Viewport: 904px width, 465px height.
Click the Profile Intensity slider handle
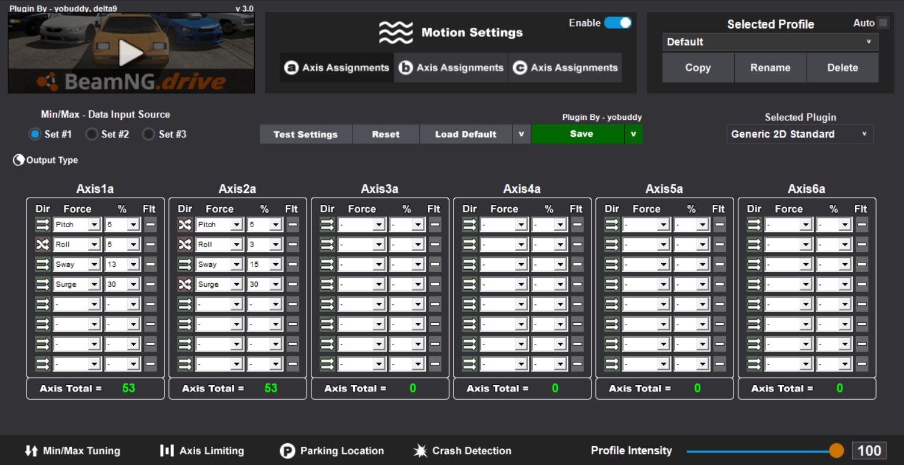[x=836, y=451]
